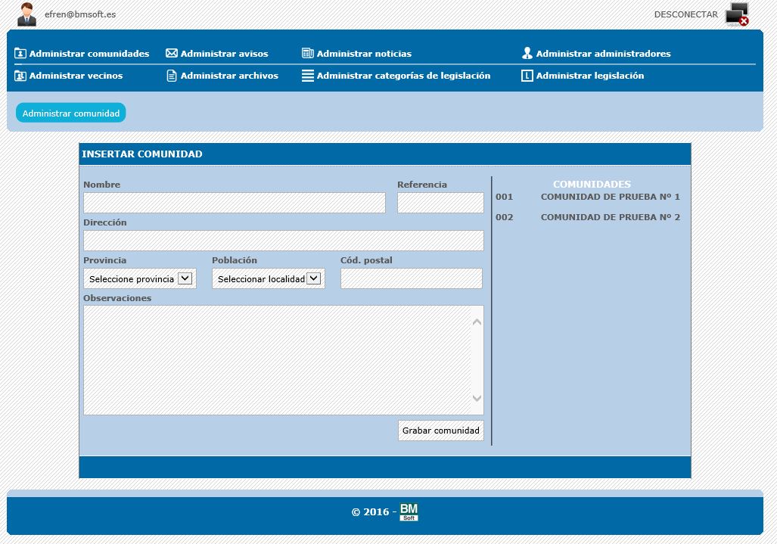777x544 pixels.
Task: Click the L icon for Administrar legislación
Action: tap(527, 76)
